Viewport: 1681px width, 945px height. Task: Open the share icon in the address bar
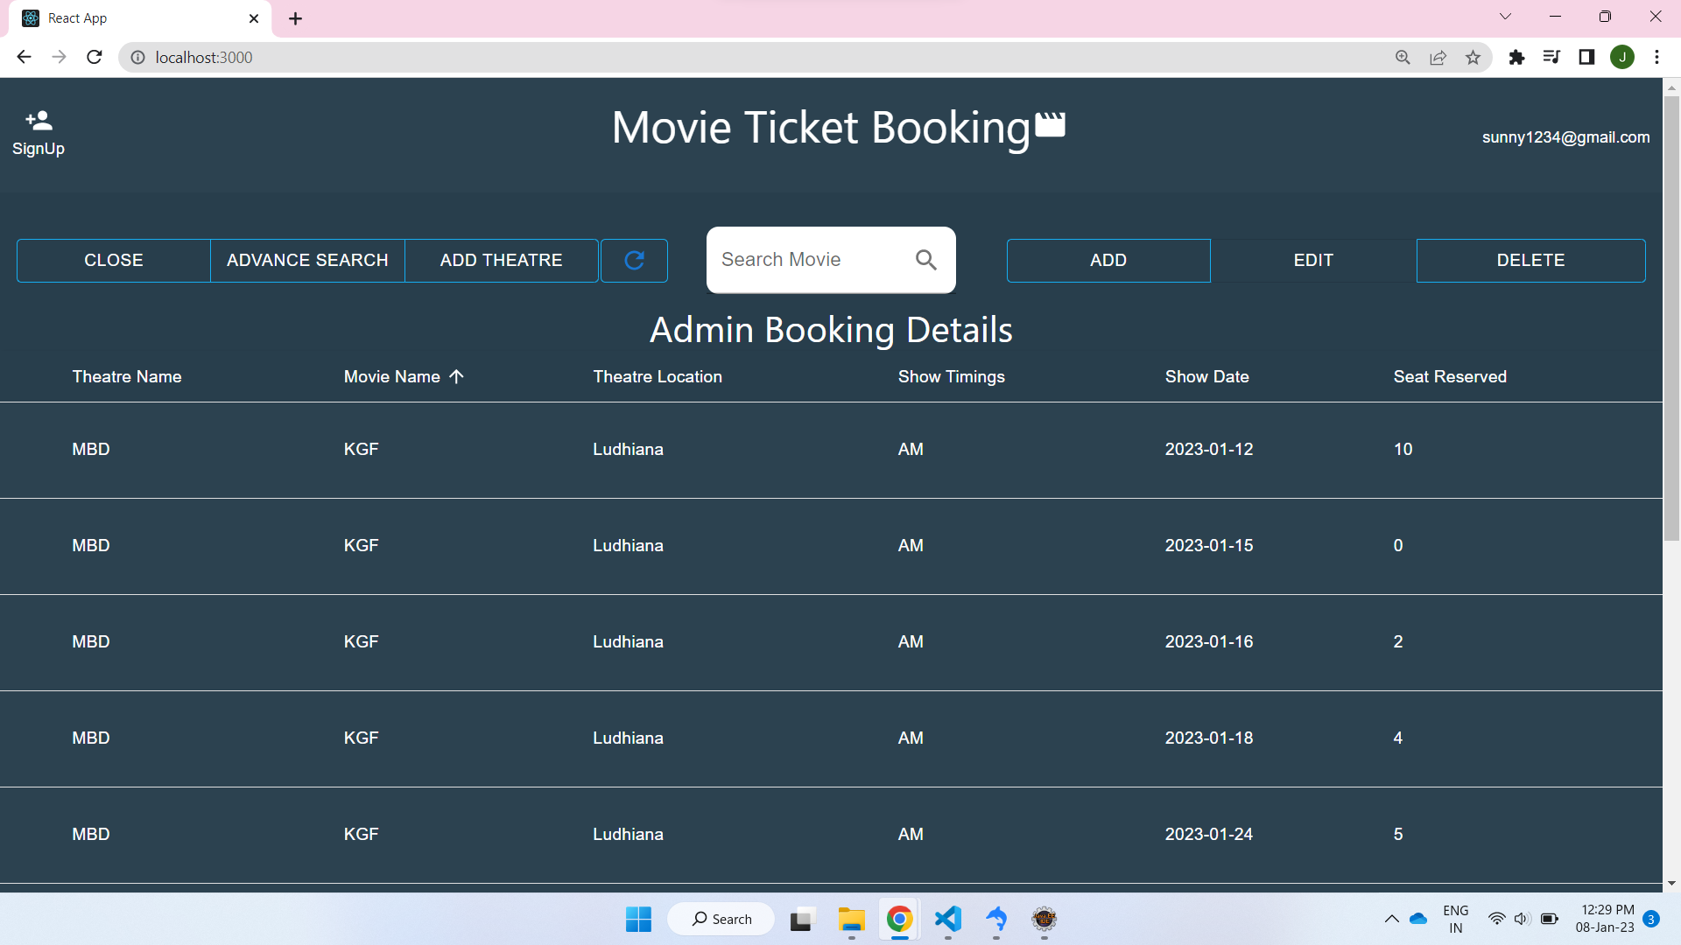point(1438,57)
